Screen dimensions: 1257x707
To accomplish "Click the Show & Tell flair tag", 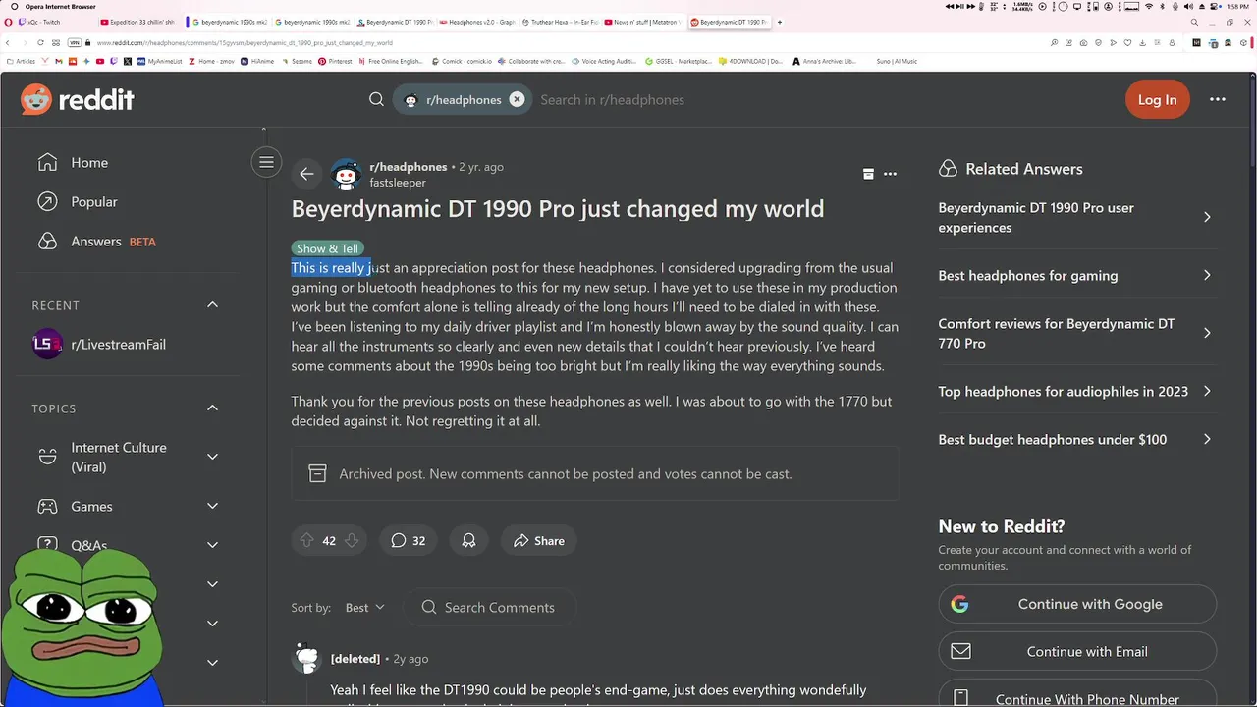I will [327, 248].
